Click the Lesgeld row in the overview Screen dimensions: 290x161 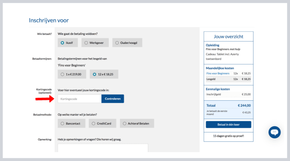point(228,79)
